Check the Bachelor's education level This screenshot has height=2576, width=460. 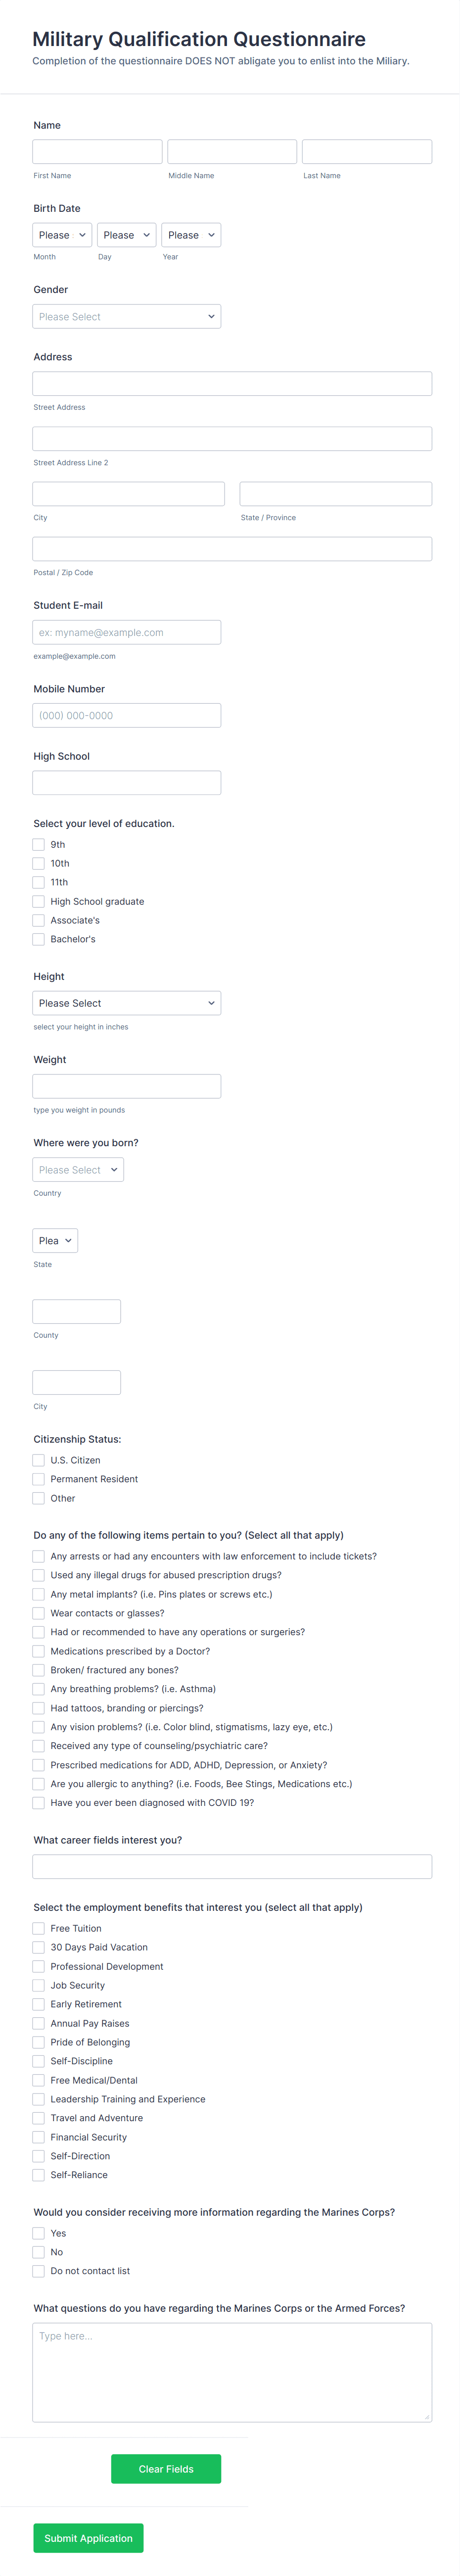[x=38, y=939]
